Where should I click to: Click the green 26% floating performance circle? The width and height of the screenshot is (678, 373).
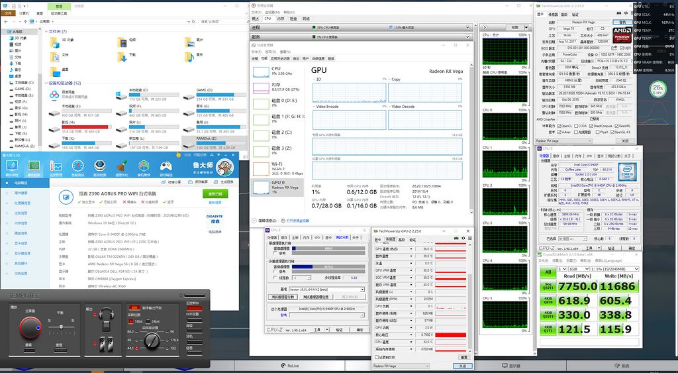click(x=657, y=89)
